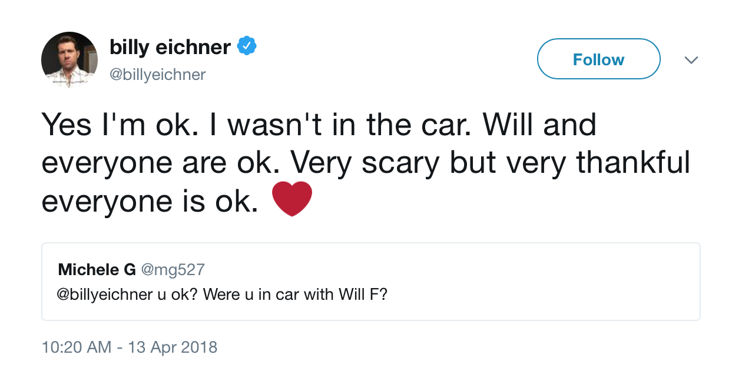Click the "13 Apr 2018" date text
This screenshot has width=742, height=368.
click(173, 347)
